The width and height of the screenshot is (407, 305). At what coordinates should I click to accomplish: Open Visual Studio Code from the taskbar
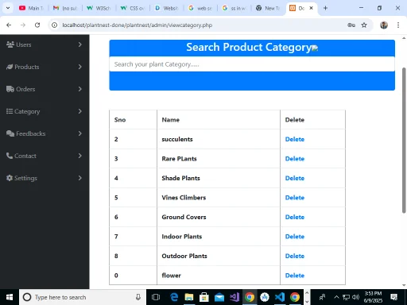pos(280,297)
